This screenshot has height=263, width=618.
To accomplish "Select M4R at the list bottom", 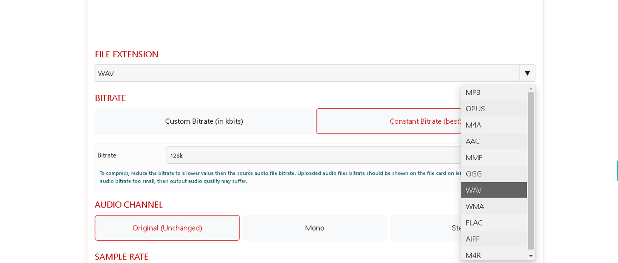I will 493,255.
